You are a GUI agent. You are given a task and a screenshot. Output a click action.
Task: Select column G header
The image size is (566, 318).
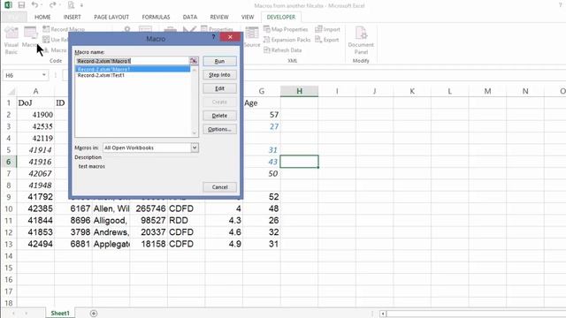coord(262,91)
